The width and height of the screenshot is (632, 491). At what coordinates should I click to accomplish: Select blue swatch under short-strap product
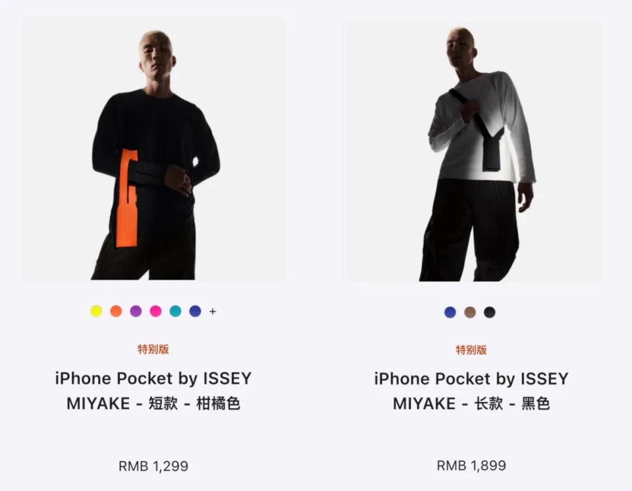coord(195,311)
